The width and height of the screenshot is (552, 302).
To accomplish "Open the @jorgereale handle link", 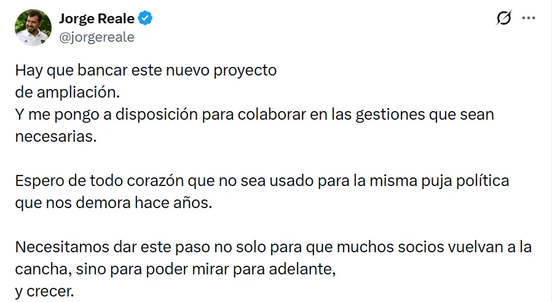I will pos(97,37).
